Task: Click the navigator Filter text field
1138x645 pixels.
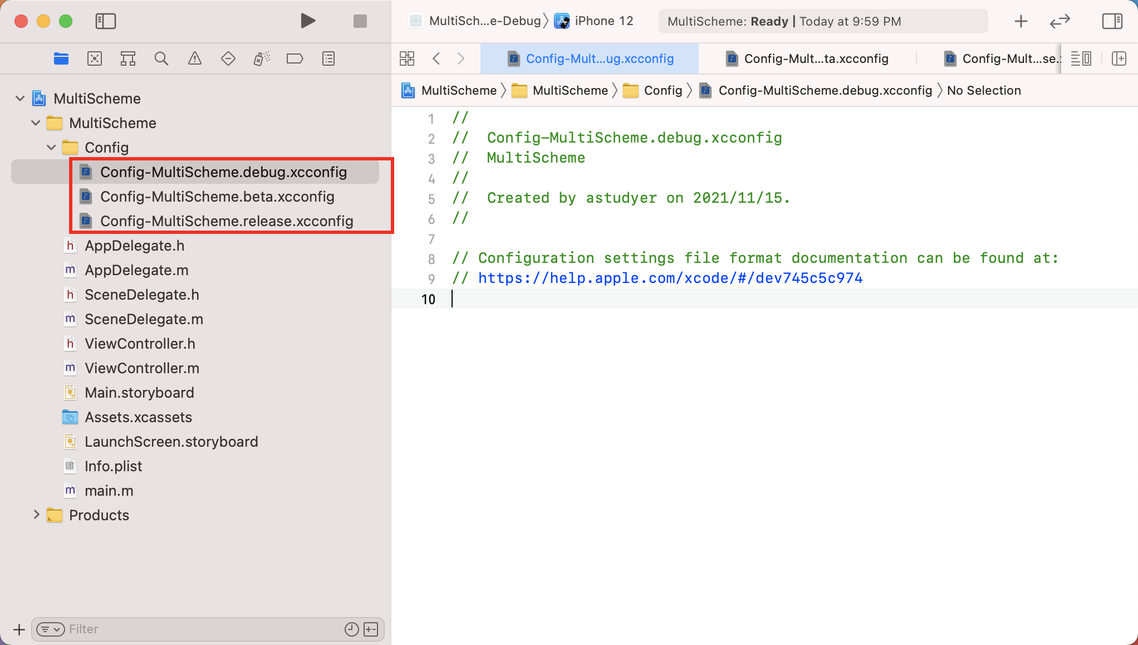Action: (x=200, y=629)
